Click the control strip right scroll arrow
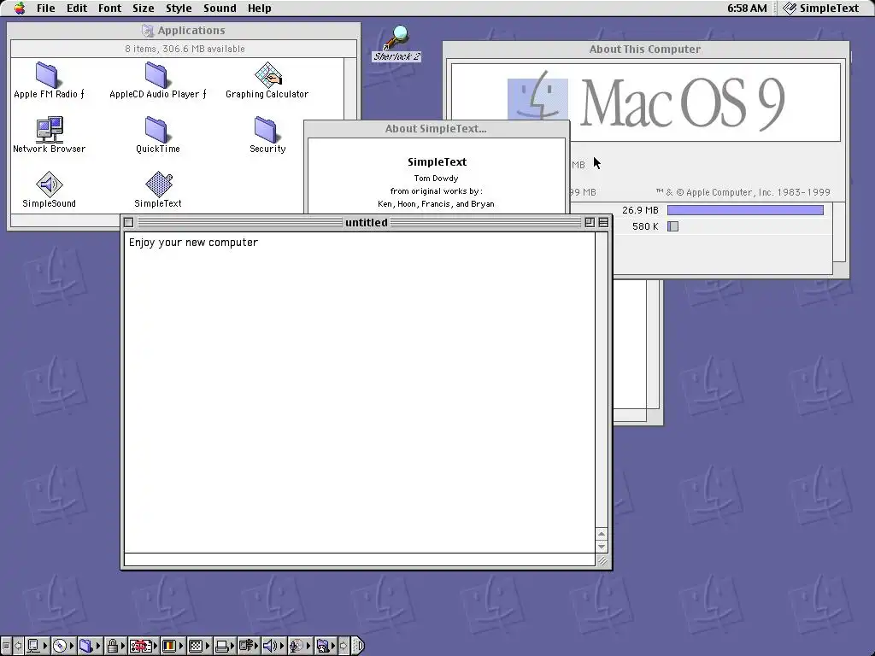This screenshot has width=875, height=656. click(344, 646)
